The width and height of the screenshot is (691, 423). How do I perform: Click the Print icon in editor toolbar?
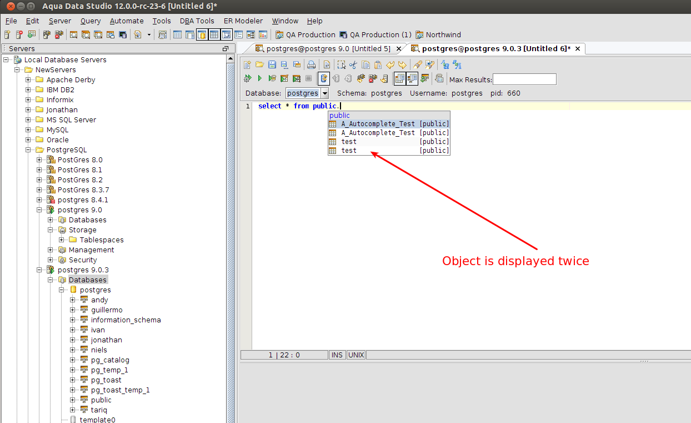[x=312, y=64]
